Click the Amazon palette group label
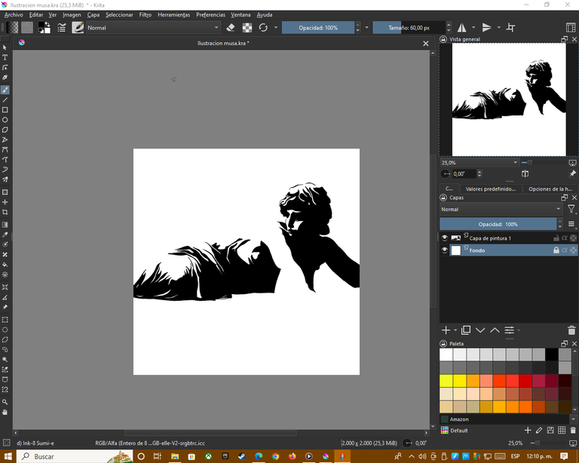Viewport: 579px width, 463px height. click(459, 419)
